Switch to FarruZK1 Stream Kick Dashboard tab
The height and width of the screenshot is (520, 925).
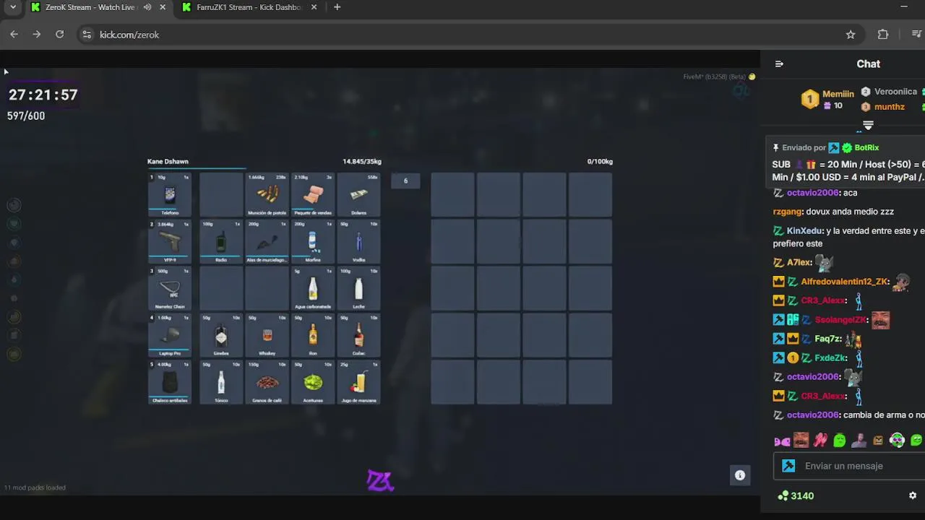[x=249, y=7]
